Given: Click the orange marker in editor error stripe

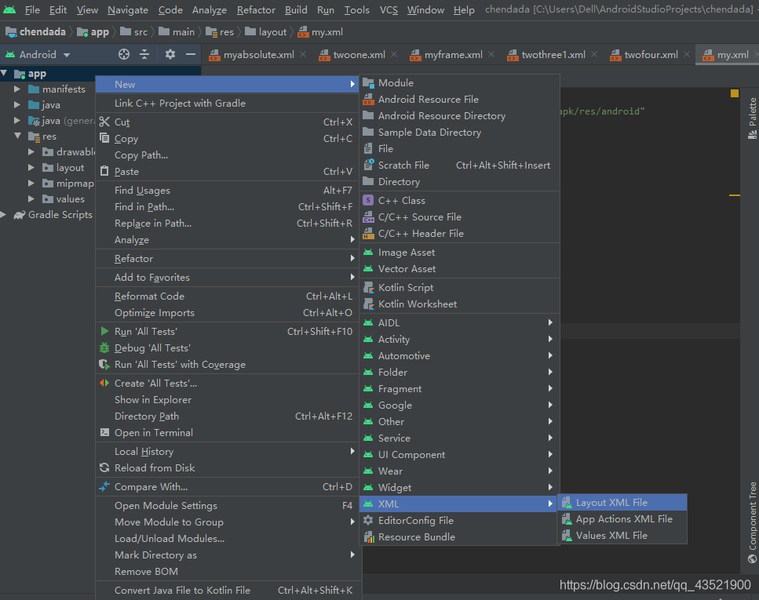Looking at the screenshot, I should pos(735,195).
